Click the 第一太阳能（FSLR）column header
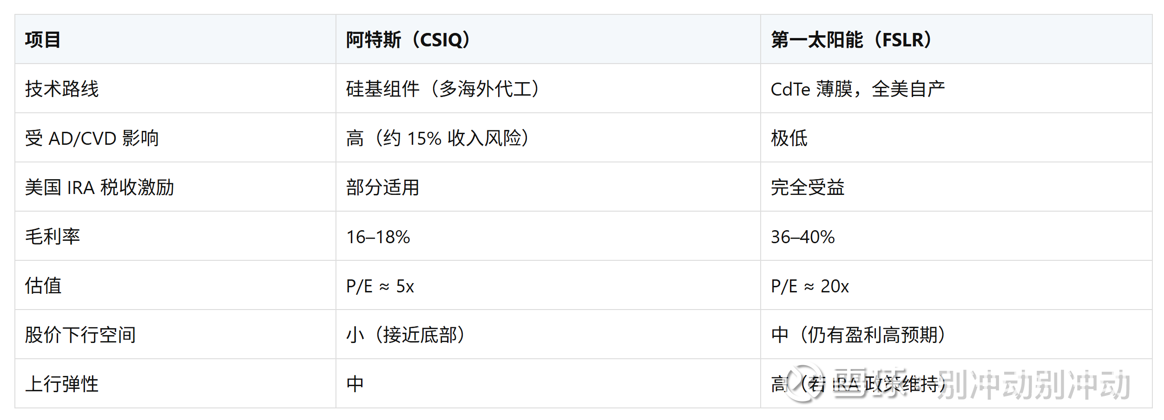 (x=852, y=40)
